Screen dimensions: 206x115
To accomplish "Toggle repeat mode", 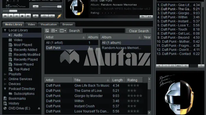I will 52,16.
